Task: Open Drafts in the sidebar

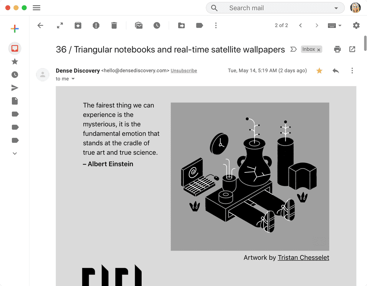Action: (x=15, y=101)
